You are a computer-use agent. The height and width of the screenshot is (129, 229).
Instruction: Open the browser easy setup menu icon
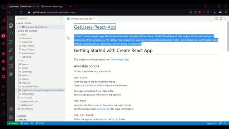pos(226,12)
